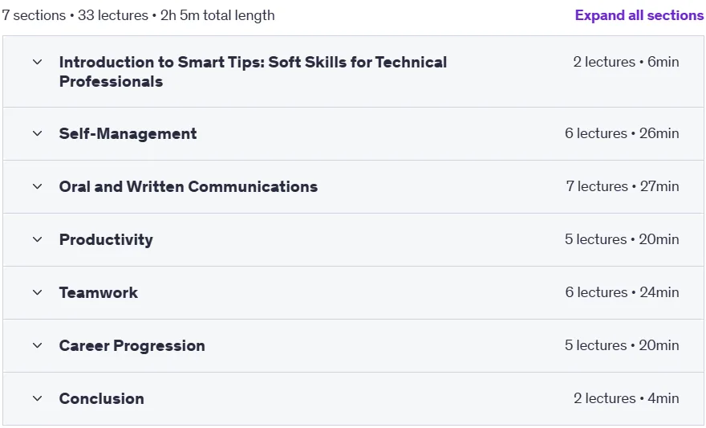
Task: Expand the Career Progression chevron
Action: pyautogui.click(x=38, y=345)
